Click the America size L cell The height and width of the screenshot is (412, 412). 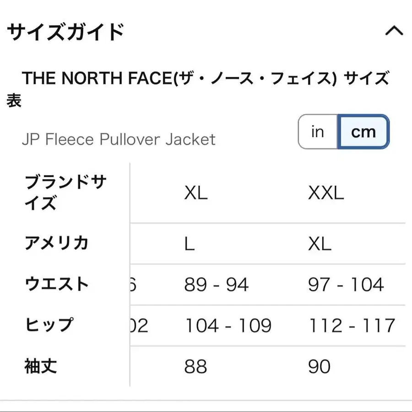tap(190, 244)
